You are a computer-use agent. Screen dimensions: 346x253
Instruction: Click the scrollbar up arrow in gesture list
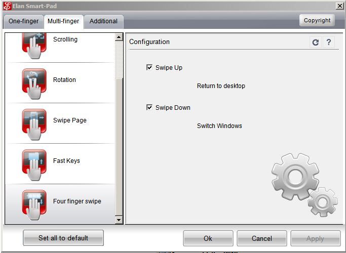pyautogui.click(x=119, y=37)
